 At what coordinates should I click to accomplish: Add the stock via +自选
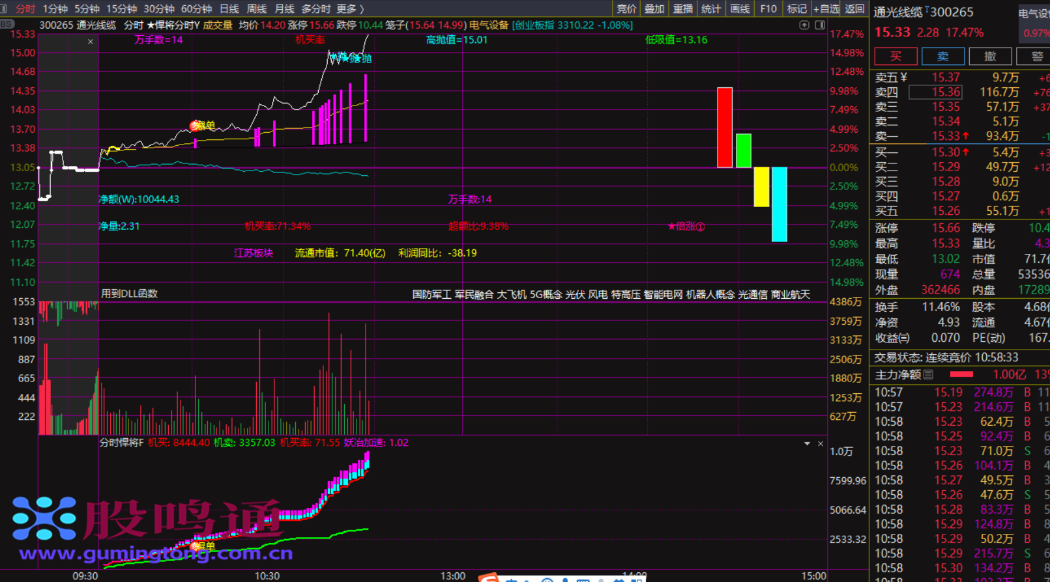point(826,8)
